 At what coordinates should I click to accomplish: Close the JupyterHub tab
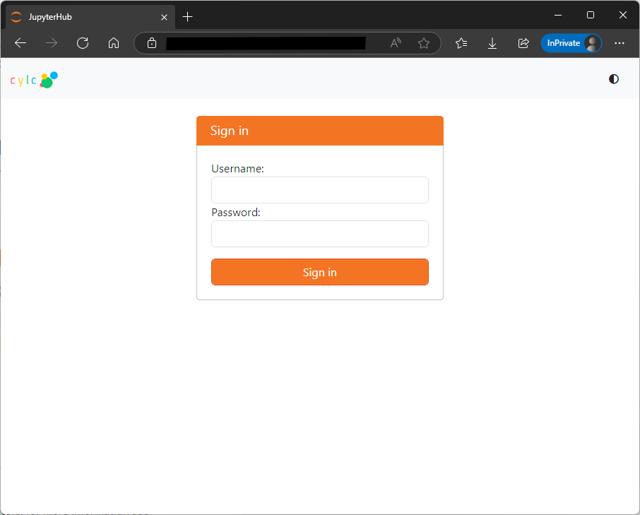coord(164,17)
